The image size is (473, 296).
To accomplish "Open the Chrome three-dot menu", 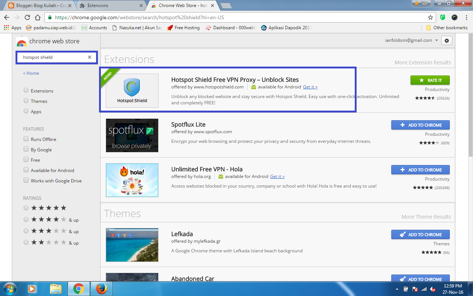I will click(466, 17).
